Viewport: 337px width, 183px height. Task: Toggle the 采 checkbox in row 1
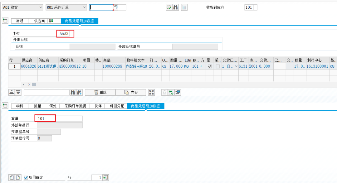coord(218,66)
